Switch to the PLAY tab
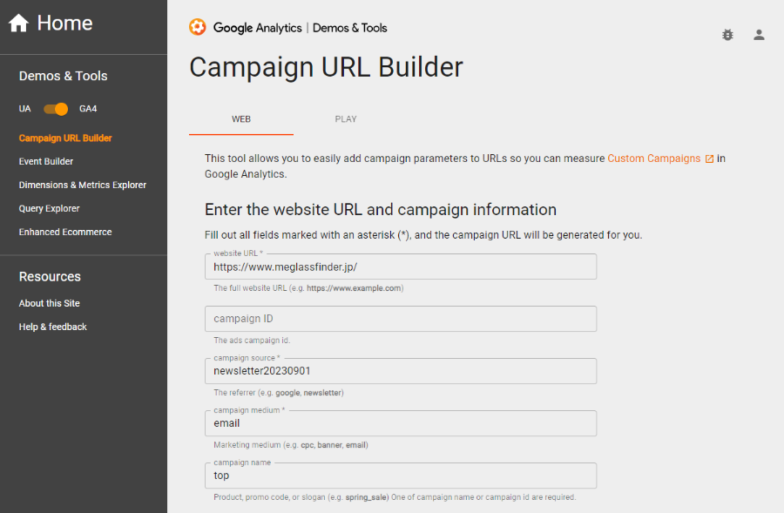The width and height of the screenshot is (784, 513). (x=346, y=119)
